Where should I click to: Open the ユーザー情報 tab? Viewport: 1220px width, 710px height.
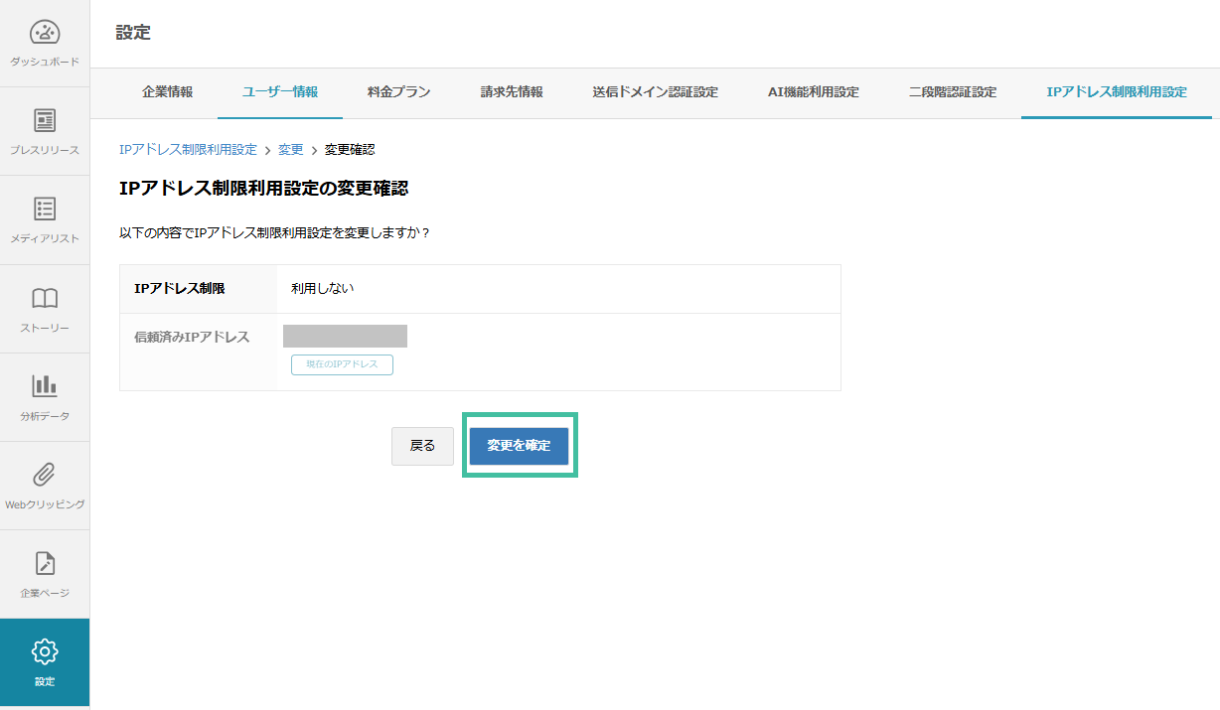pyautogui.click(x=280, y=93)
